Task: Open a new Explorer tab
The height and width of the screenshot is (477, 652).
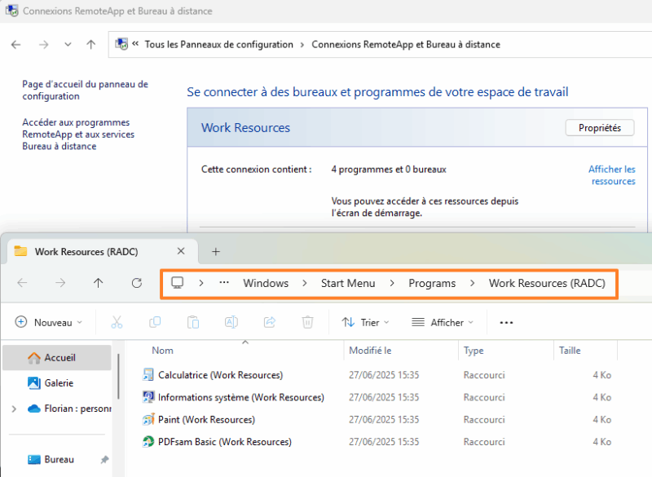Action: pyautogui.click(x=216, y=251)
